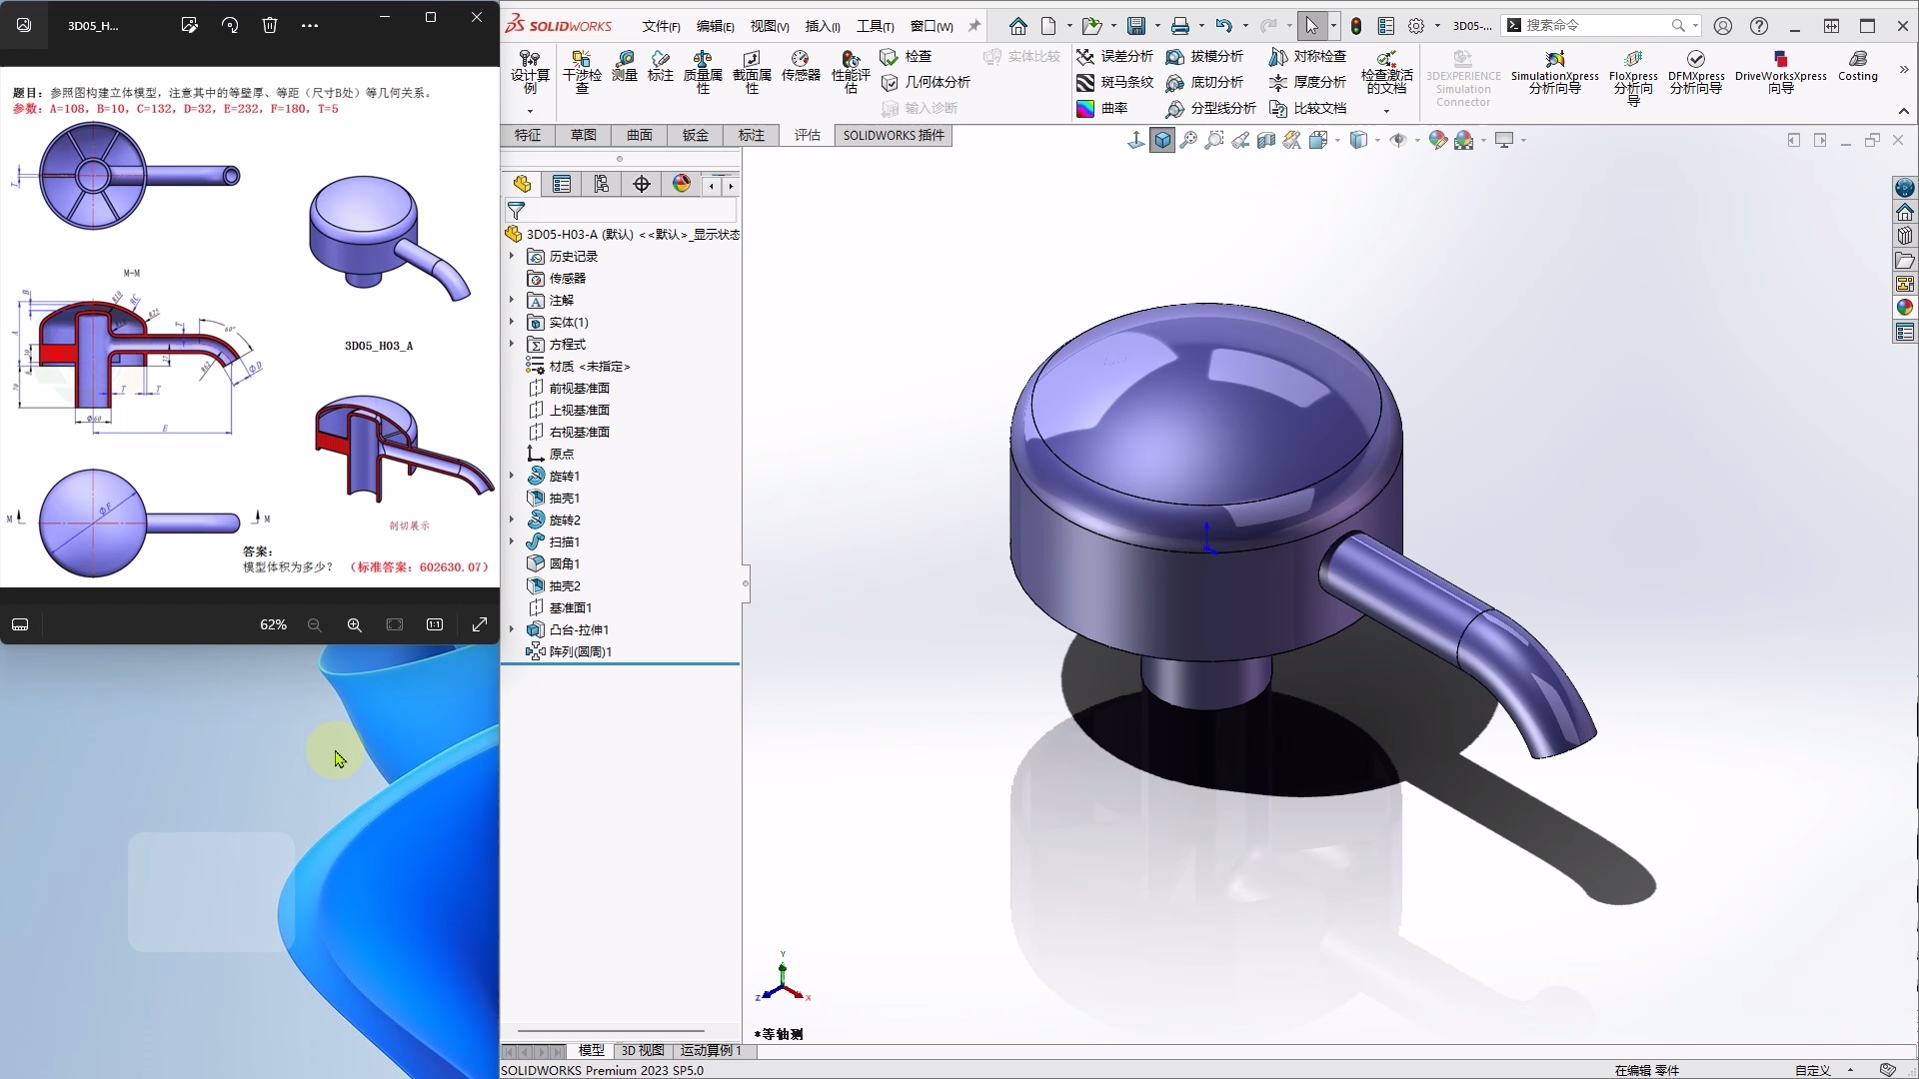Image resolution: width=1919 pixels, height=1079 pixels.
Task: Pin the toolbar using the pushpin icon
Action: coord(974,25)
